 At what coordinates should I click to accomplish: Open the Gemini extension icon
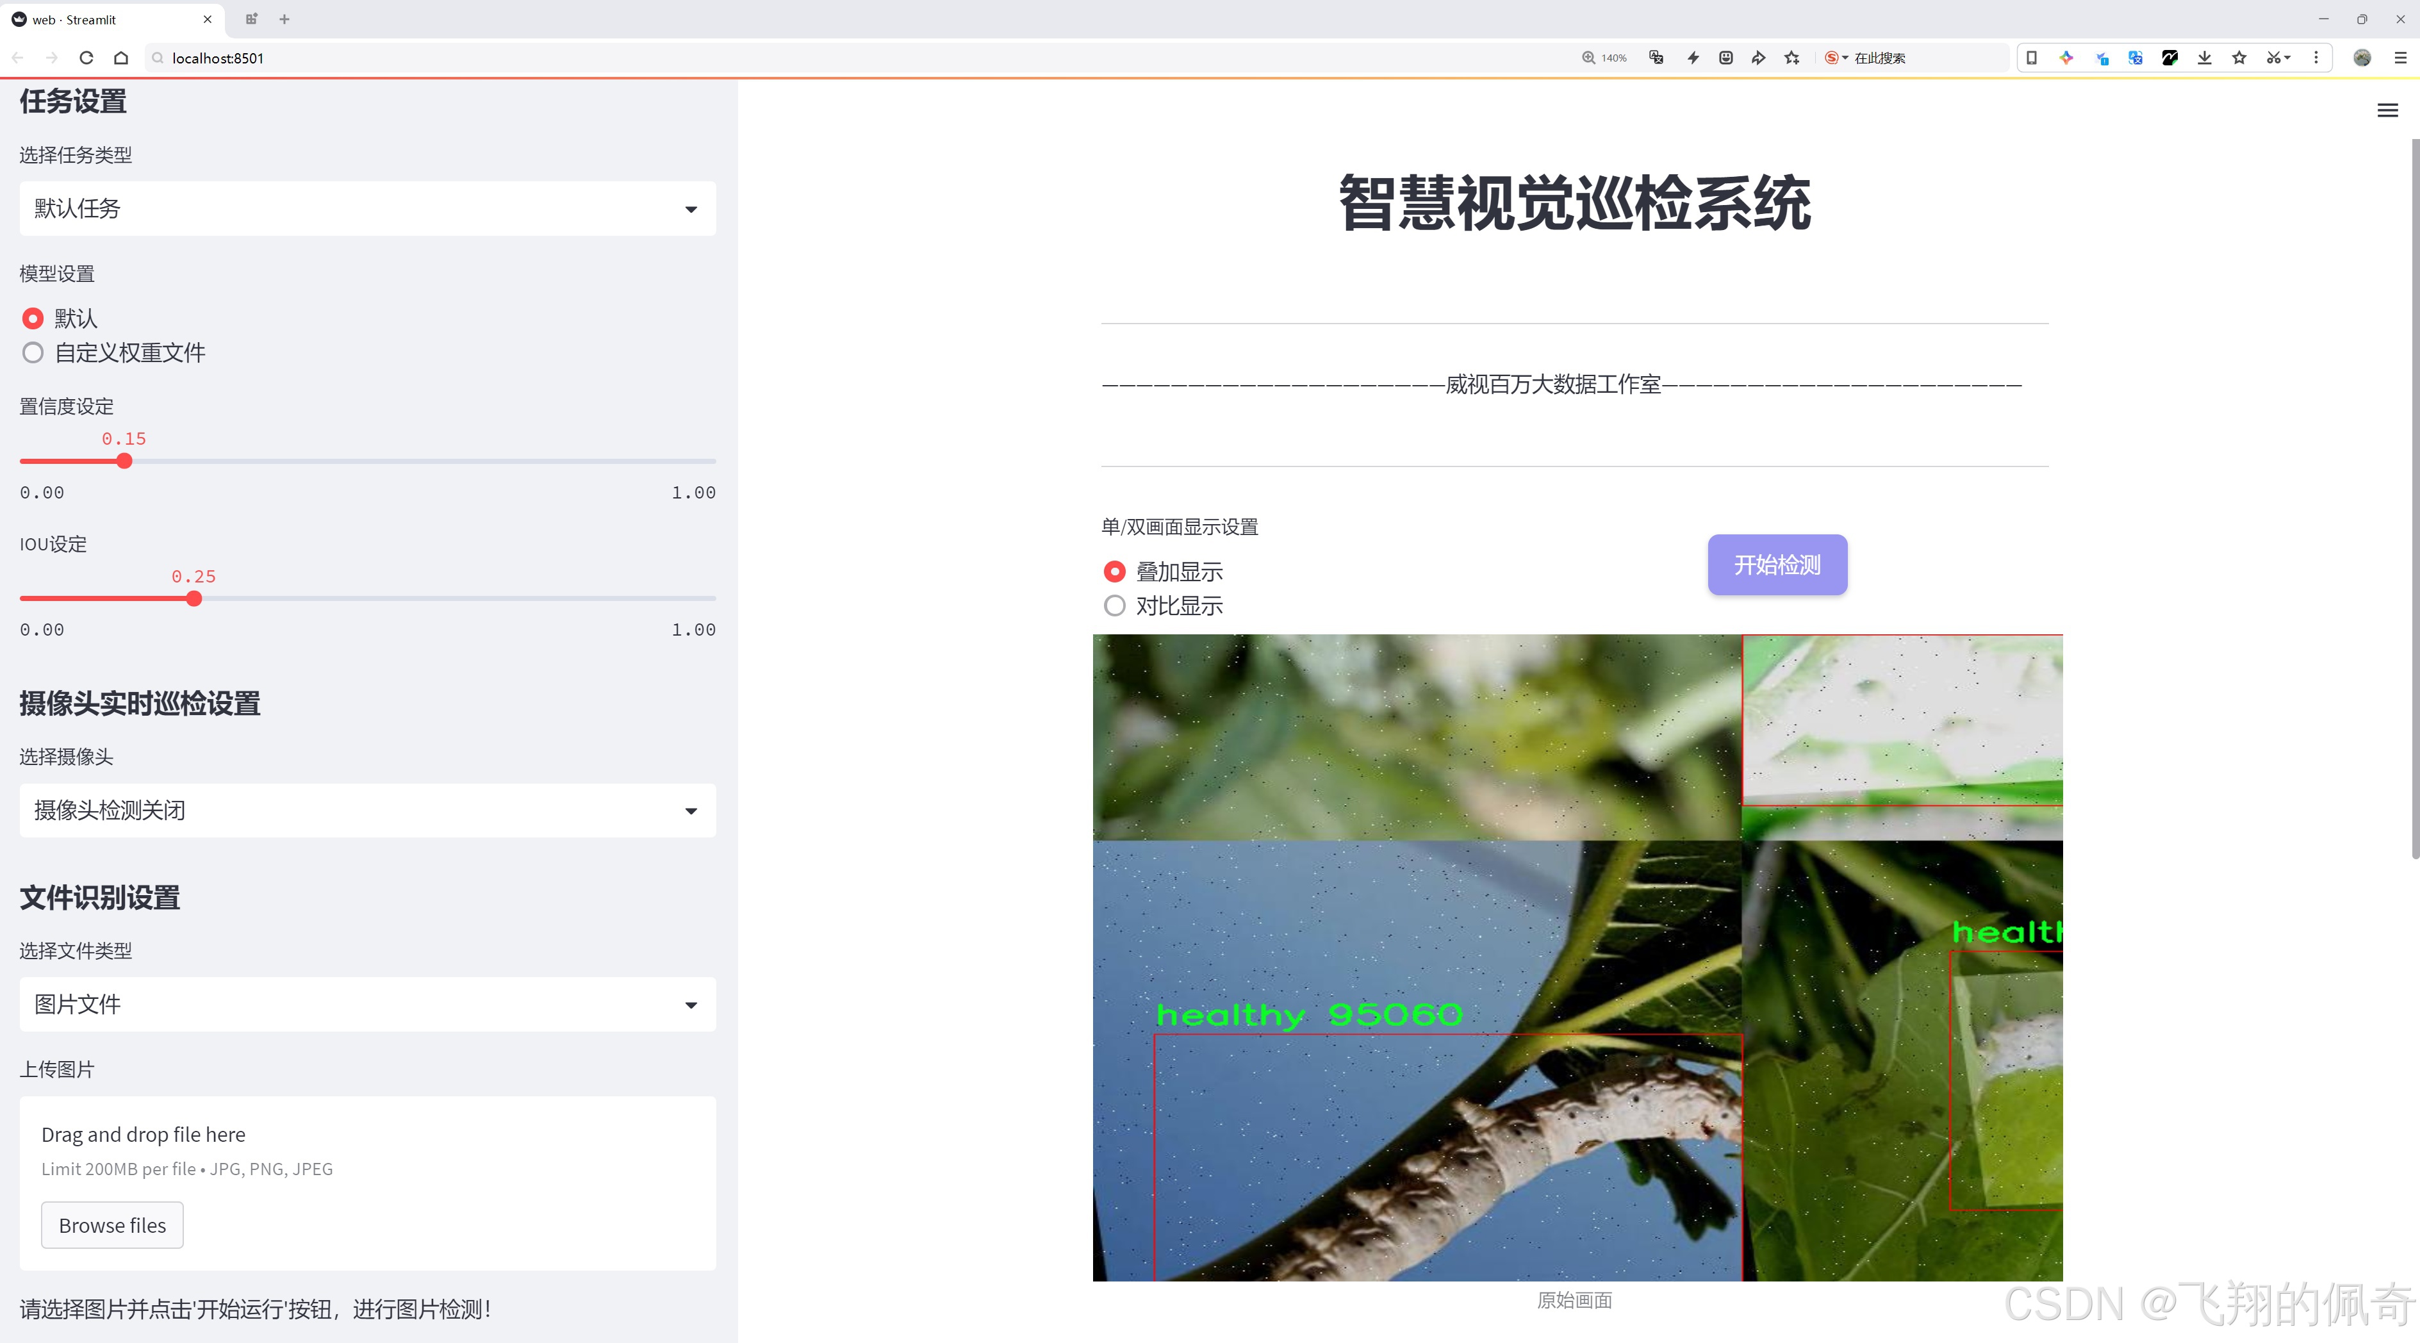[2066, 57]
